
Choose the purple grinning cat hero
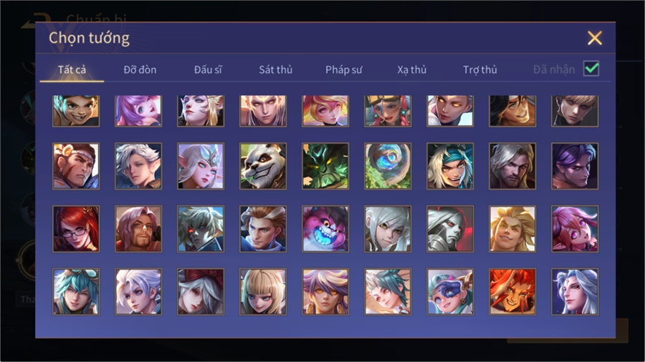coord(325,229)
